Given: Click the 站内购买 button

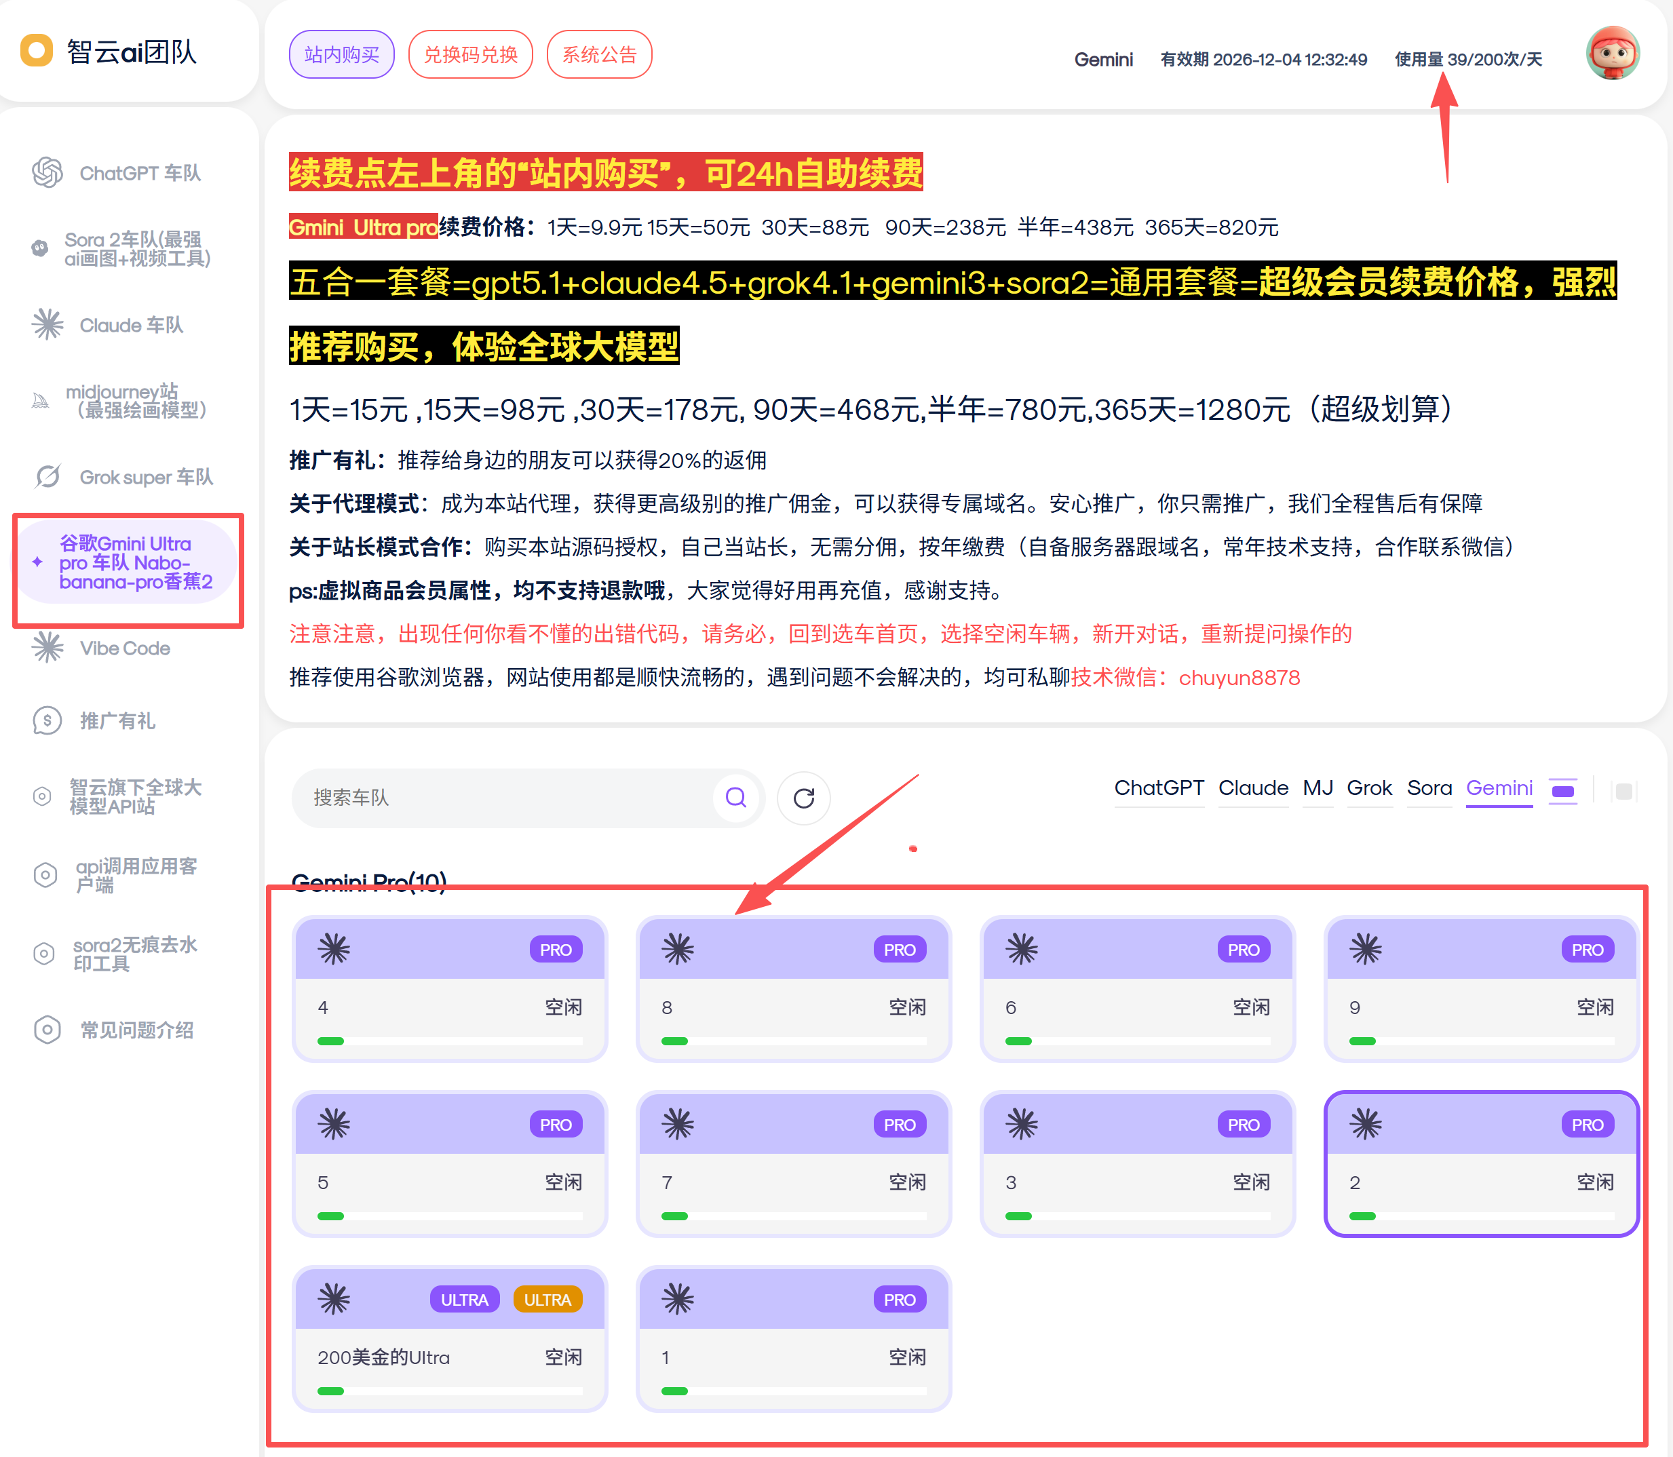Looking at the screenshot, I should coord(342,54).
